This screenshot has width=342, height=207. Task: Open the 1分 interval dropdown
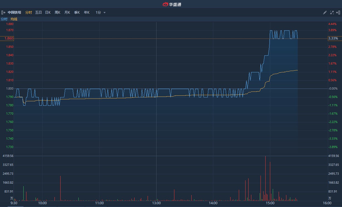click(x=101, y=13)
